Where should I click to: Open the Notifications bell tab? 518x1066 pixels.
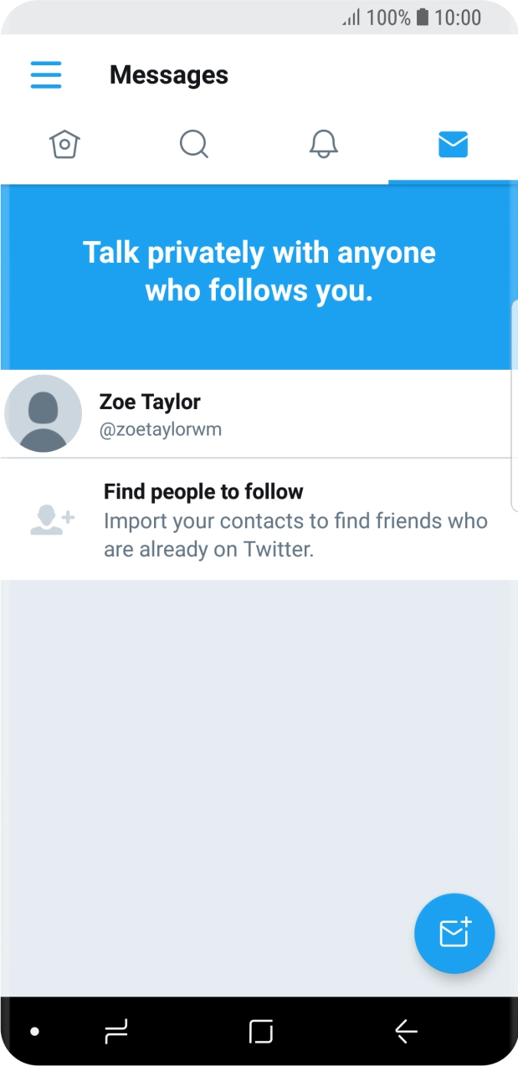(324, 145)
